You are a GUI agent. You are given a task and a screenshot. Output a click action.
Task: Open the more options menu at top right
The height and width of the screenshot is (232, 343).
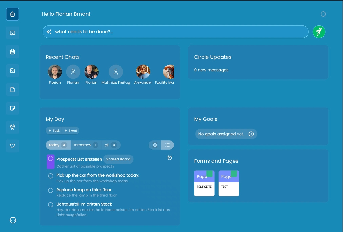point(323,14)
